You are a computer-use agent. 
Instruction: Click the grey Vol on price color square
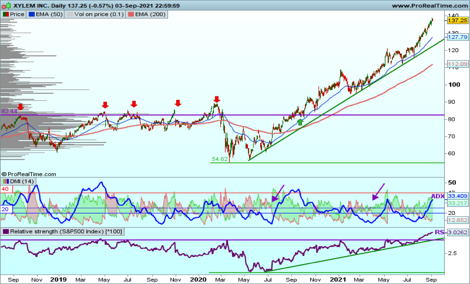(69, 15)
